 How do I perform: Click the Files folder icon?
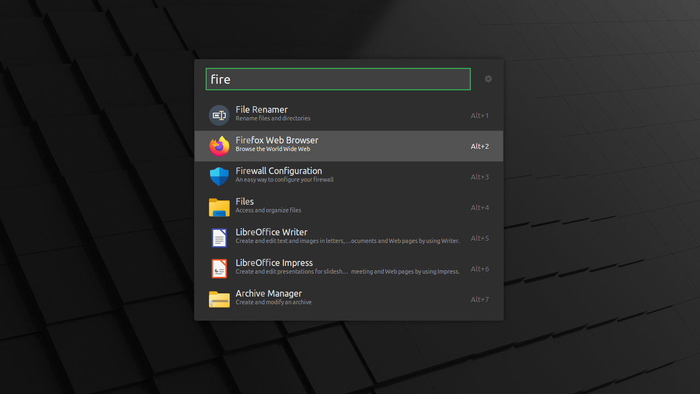[219, 207]
